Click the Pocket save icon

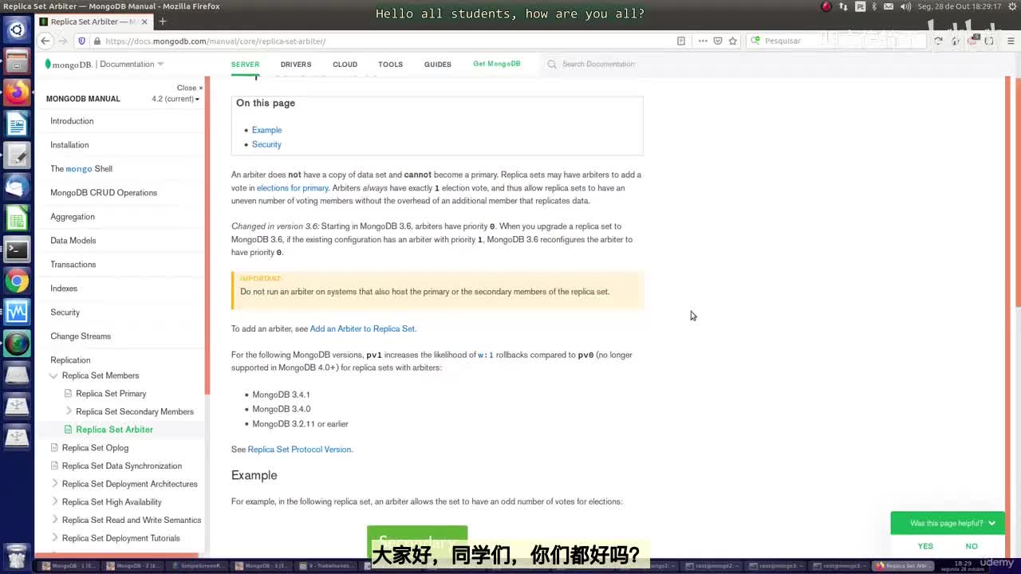(718, 41)
